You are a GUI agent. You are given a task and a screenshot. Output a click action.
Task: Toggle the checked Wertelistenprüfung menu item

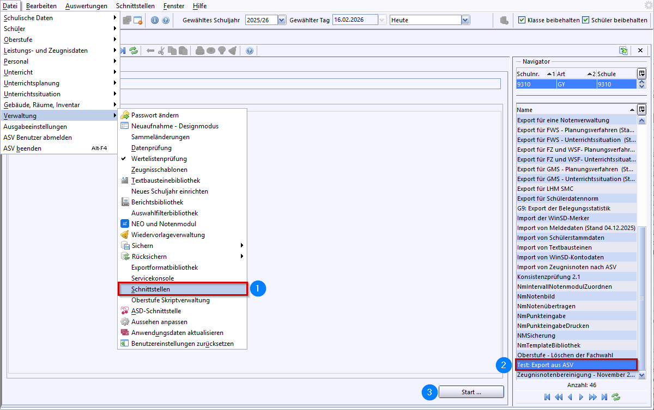tap(159, 159)
